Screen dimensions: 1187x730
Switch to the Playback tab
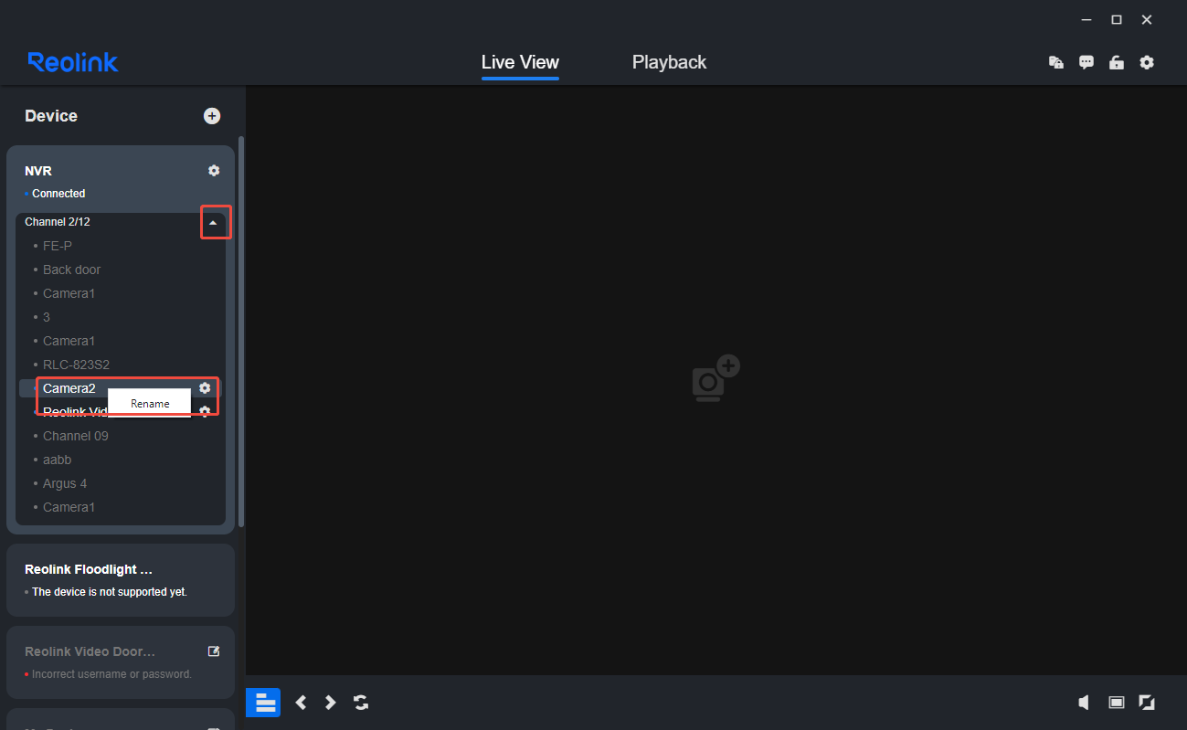point(669,62)
